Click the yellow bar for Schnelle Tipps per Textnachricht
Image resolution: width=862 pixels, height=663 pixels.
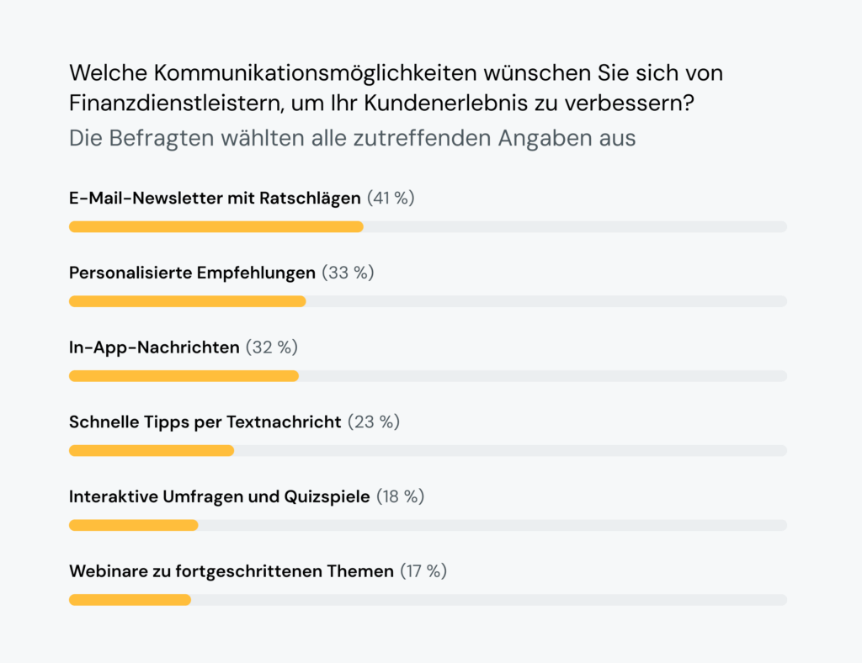point(152,451)
